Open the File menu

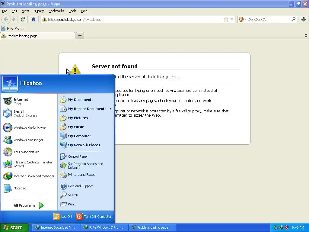click(x=5, y=11)
